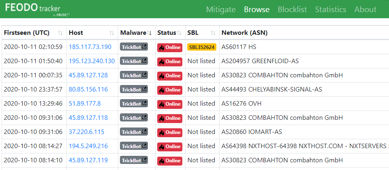Select timestamp 2020-10-10 08:14:27
This screenshot has height=170, width=389.
pos(33,146)
